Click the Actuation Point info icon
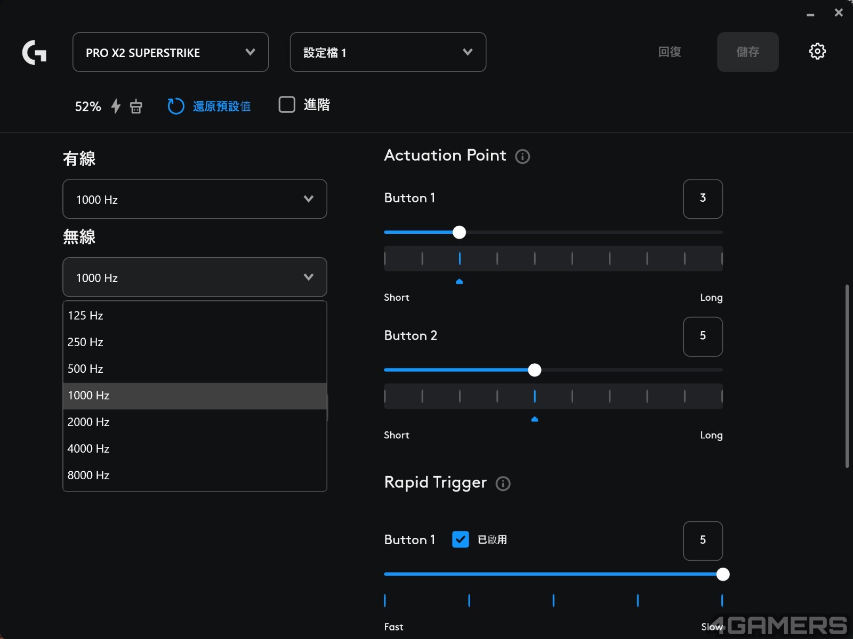This screenshot has width=853, height=639. [522, 157]
